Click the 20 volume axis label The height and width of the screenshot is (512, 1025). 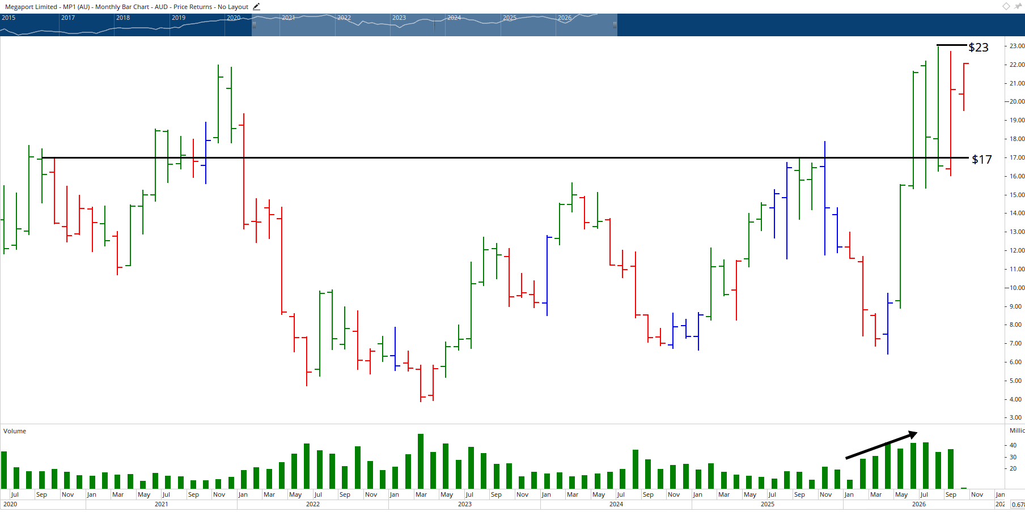click(x=1013, y=469)
